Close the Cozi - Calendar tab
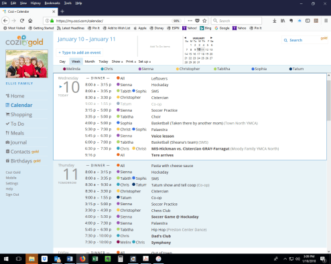The image size is (331, 264). pyautogui.click(x=54, y=11)
